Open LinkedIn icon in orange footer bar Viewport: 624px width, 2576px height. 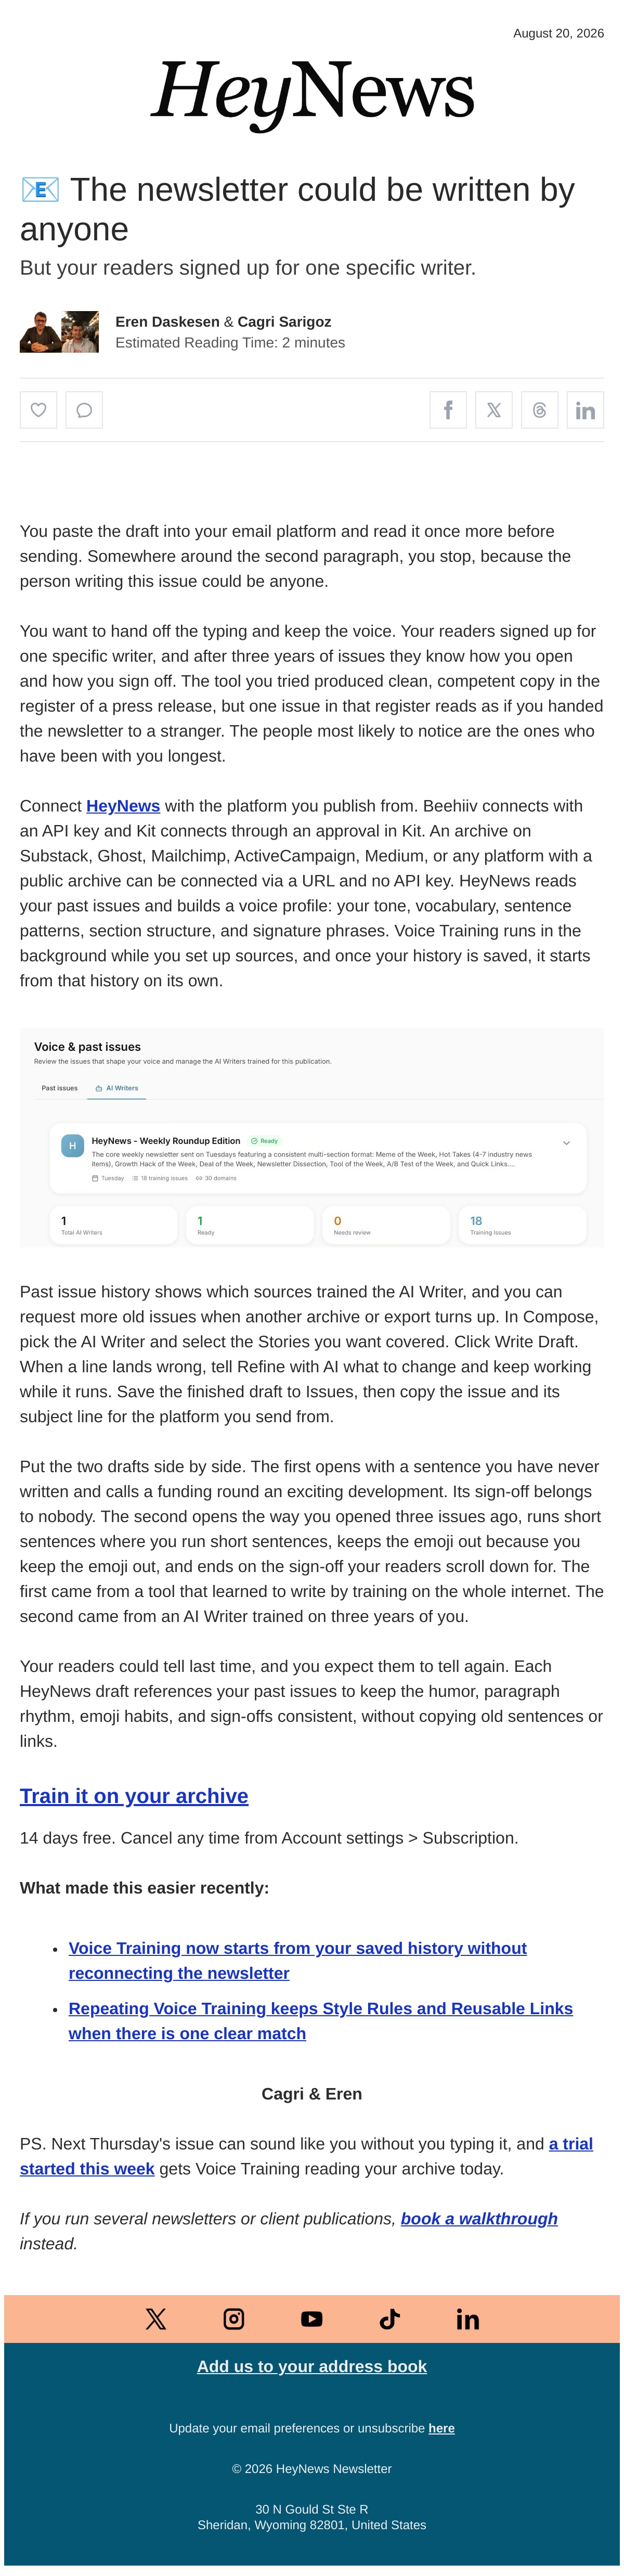[468, 2319]
